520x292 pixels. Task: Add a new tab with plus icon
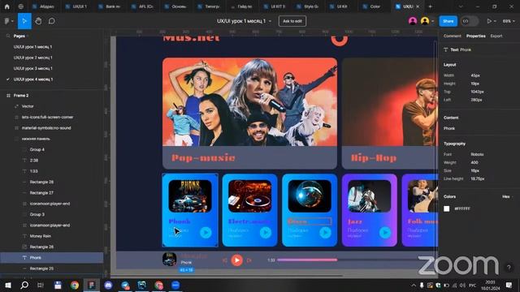[430, 6]
